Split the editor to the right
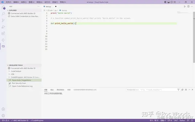 click(x=188, y=7)
